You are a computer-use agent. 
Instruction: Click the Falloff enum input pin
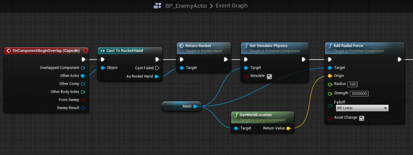(330, 106)
